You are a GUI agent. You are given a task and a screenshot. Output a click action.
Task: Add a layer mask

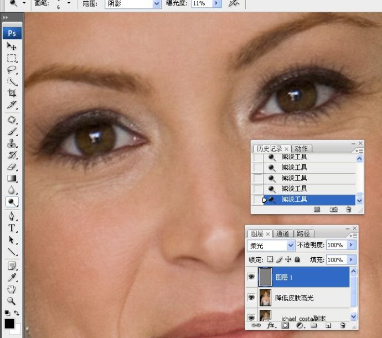point(285,325)
